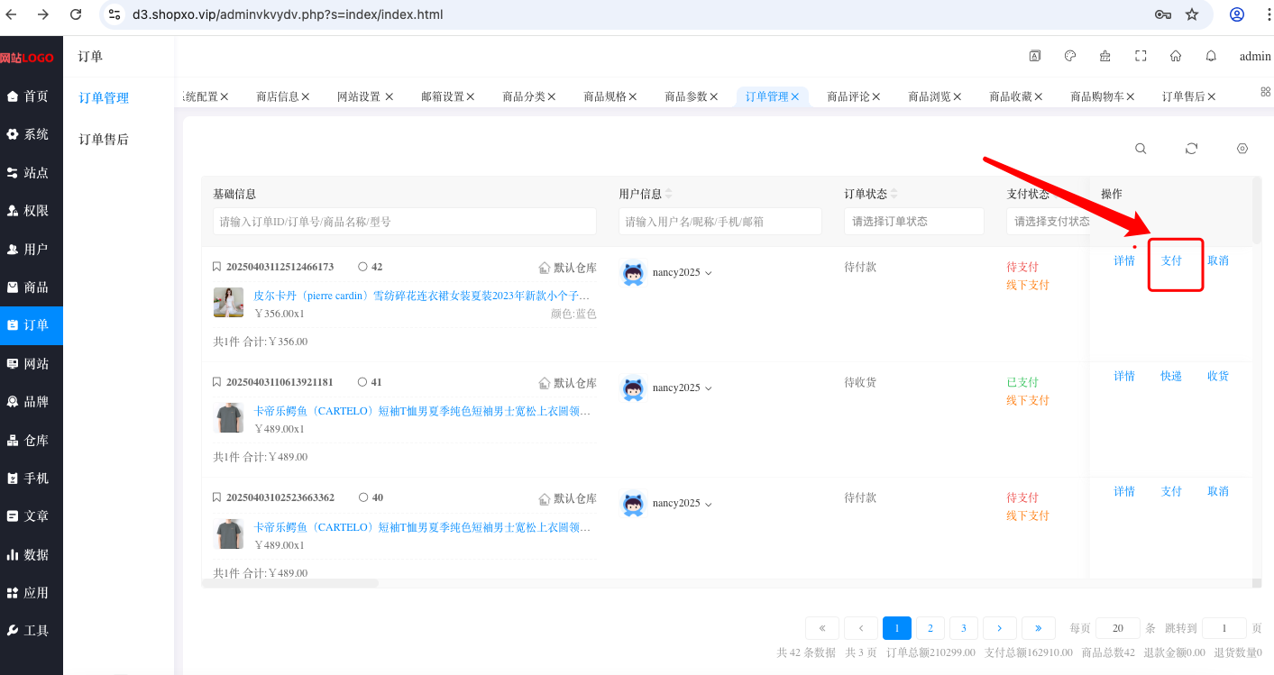Sort by 用户信息 column arrows
The image size is (1274, 675).
(669, 194)
